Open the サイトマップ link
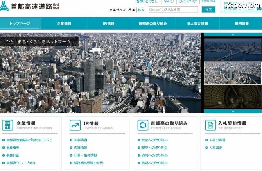Viewport: 262px width, 171px height. (187, 2)
